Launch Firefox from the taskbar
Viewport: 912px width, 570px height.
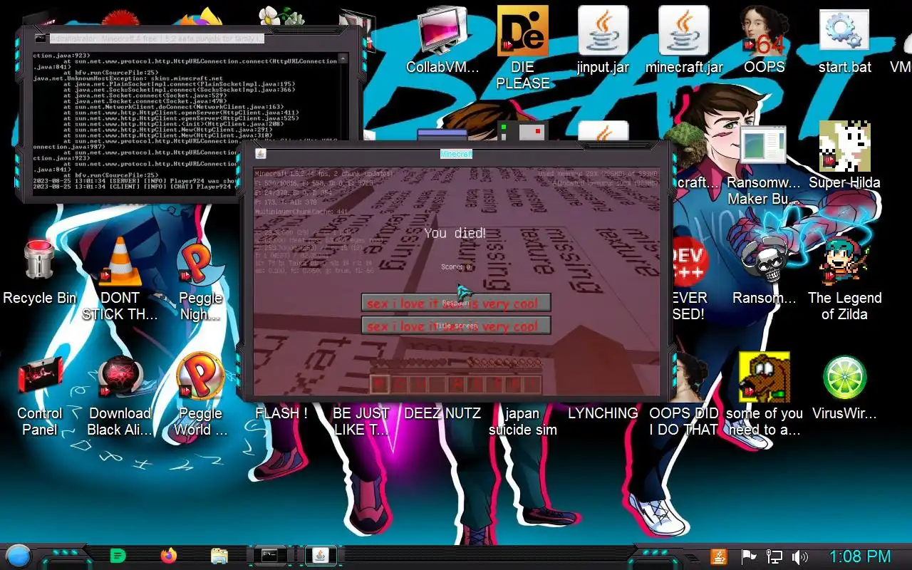coord(169,556)
